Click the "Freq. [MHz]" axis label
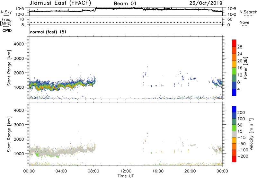The width and height of the screenshot is (257, 178). pyautogui.click(x=6, y=22)
